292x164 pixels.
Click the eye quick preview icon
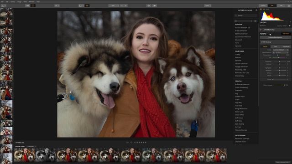(x=149, y=5)
